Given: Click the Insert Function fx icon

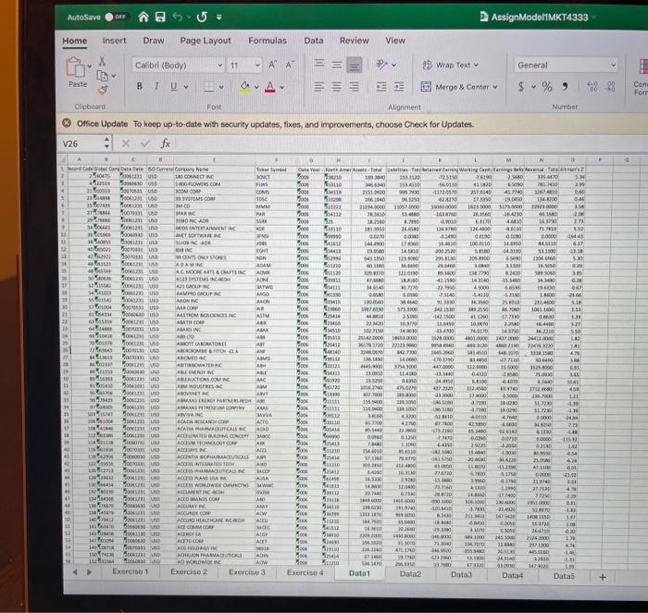Looking at the screenshot, I should [166, 144].
